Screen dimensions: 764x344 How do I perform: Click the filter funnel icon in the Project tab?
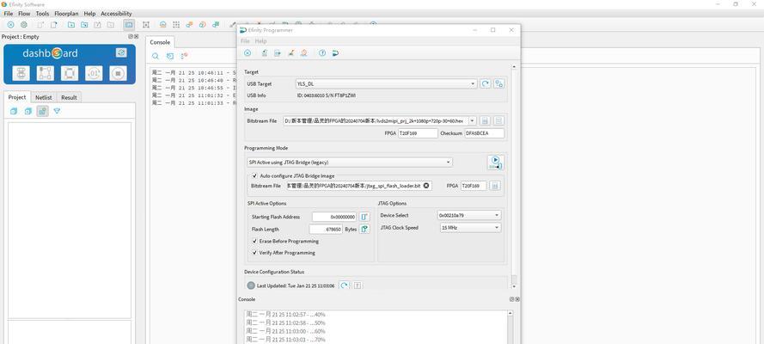coord(57,111)
